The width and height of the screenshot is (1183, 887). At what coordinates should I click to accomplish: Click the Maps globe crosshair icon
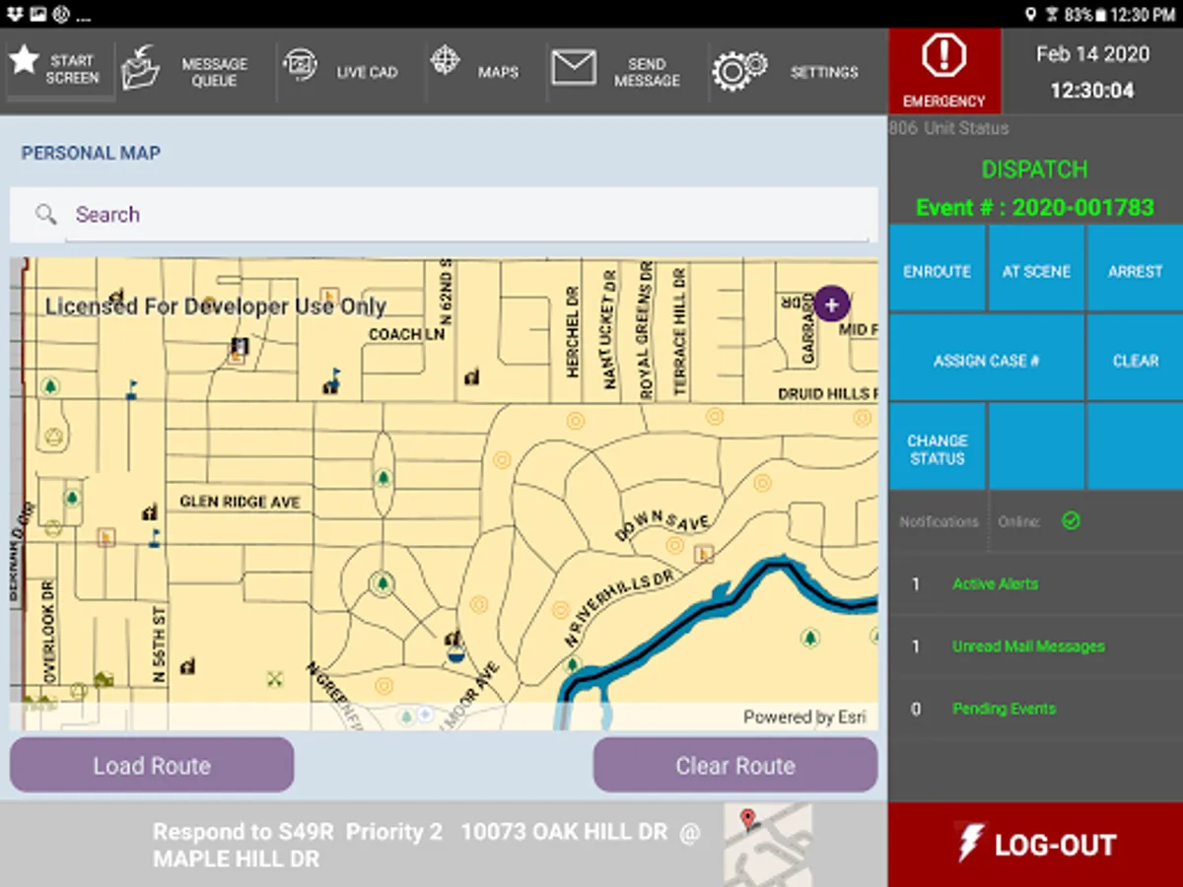point(445,60)
